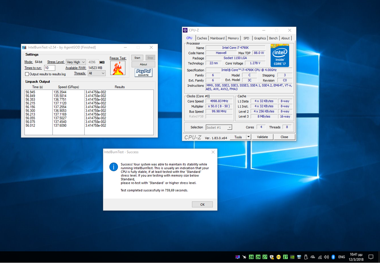
Task: Click Start in IntelBurnTest
Action: [x=137, y=58]
